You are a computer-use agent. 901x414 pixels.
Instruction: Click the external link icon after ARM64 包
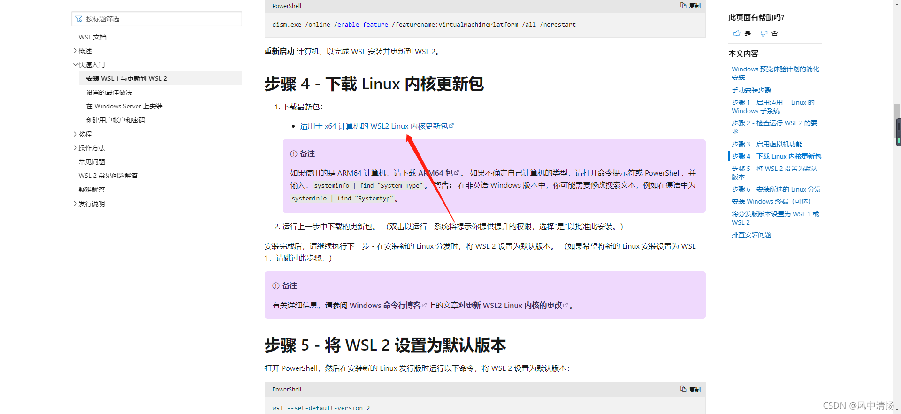tap(457, 173)
